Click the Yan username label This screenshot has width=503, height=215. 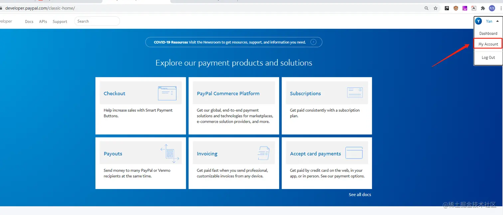point(489,21)
